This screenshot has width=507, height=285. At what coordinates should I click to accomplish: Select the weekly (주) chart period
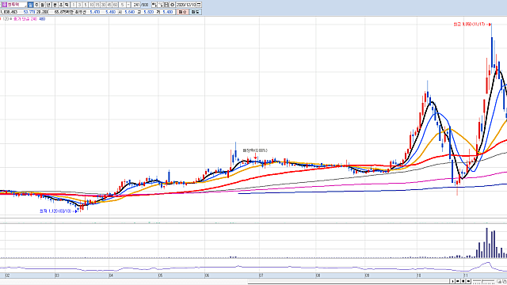point(36,5)
